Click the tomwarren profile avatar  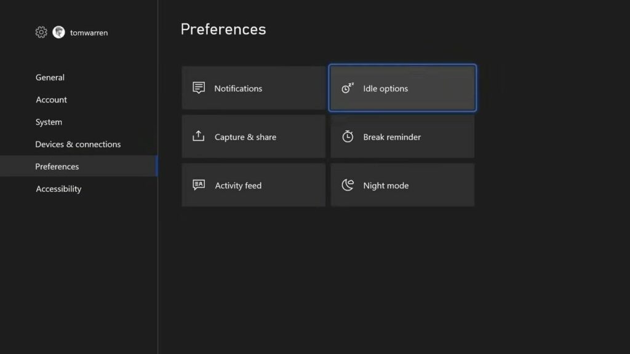click(58, 32)
